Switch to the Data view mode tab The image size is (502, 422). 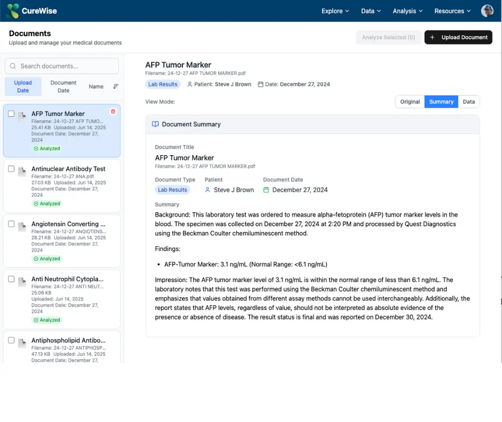tap(469, 102)
